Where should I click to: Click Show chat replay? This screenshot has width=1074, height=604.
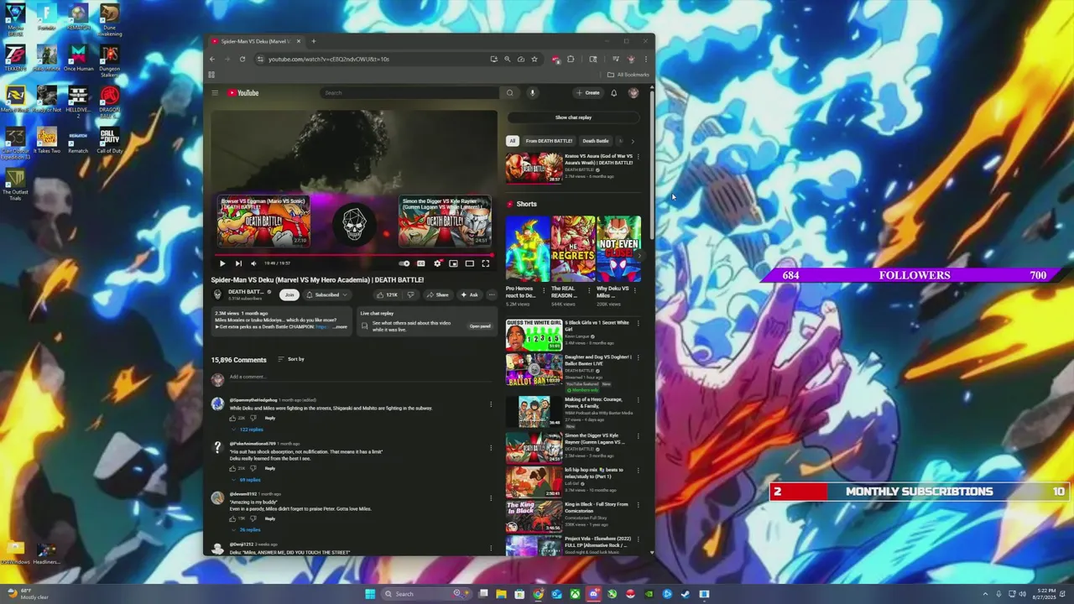(573, 117)
